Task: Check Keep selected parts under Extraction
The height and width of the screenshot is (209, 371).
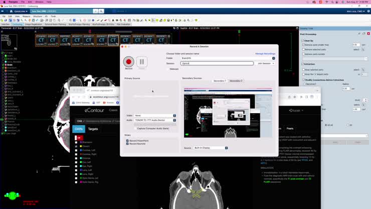Action: point(303,69)
